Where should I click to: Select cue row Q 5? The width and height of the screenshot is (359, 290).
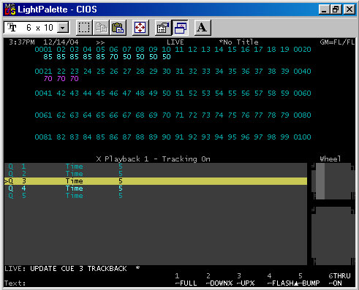[156, 196]
